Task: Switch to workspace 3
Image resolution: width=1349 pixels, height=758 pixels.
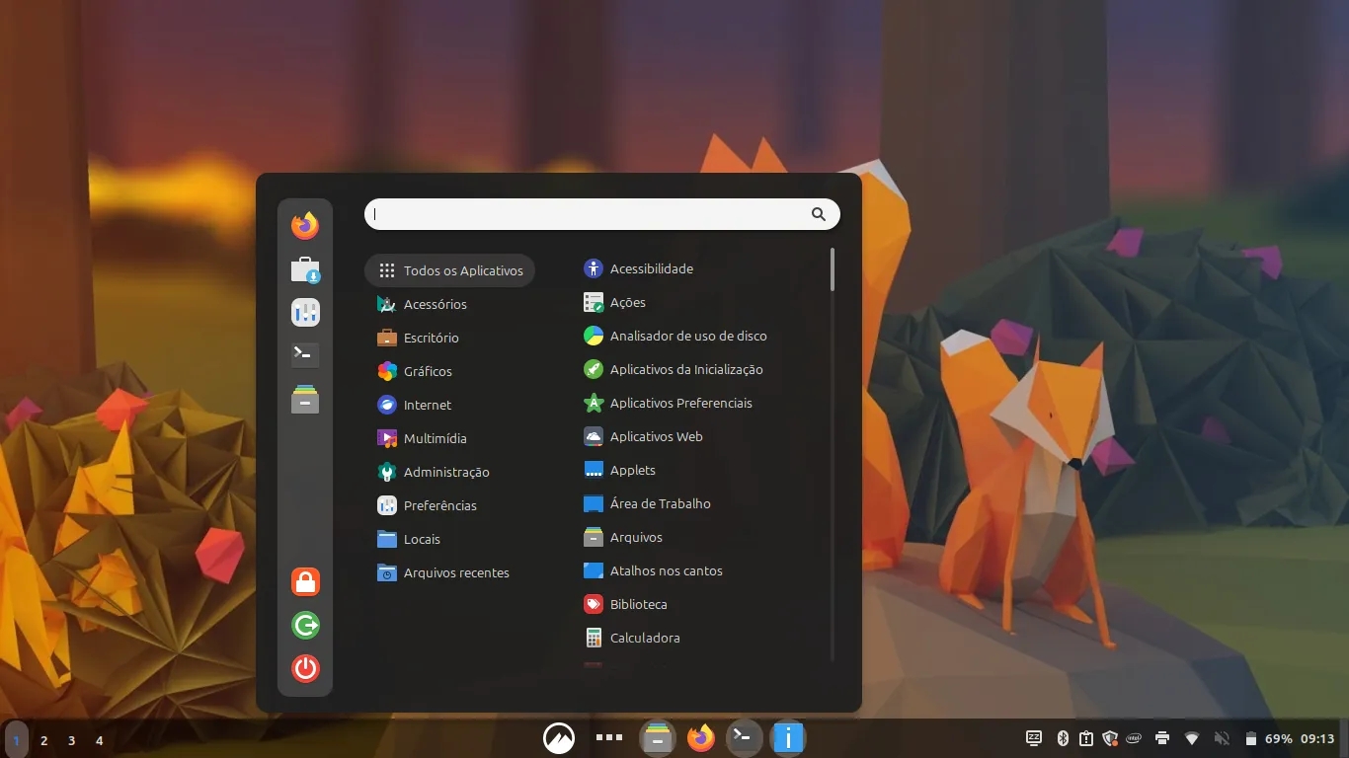Action: coord(71,739)
